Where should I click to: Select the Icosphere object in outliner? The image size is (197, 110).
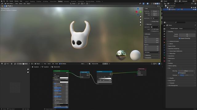(173, 9)
